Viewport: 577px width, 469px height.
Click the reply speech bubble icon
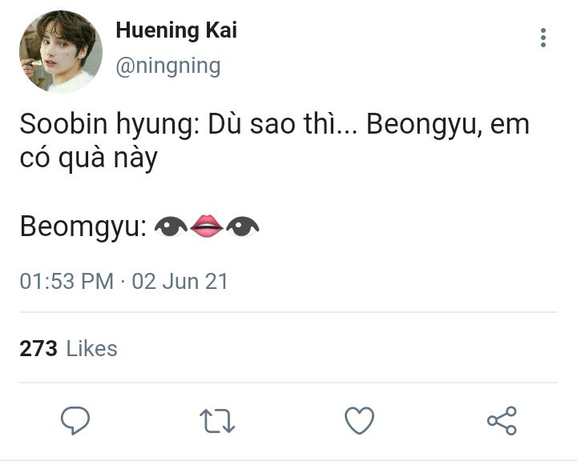[x=75, y=420]
